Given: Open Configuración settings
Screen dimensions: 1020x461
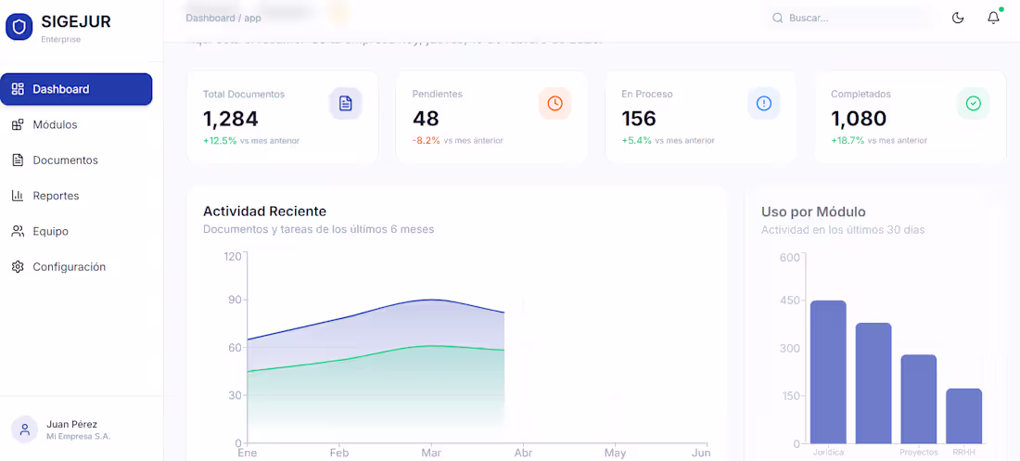Looking at the screenshot, I should coord(76,267).
